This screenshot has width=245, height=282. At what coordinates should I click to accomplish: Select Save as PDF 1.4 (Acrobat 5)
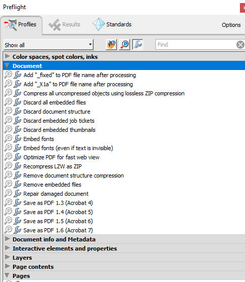58,212
